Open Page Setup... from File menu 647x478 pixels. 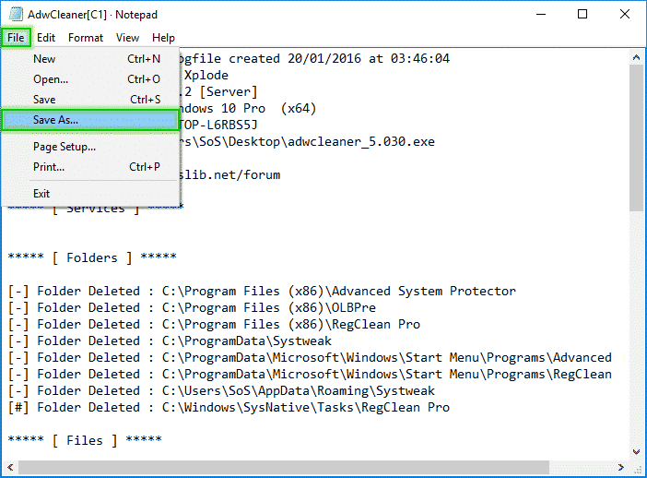click(65, 147)
